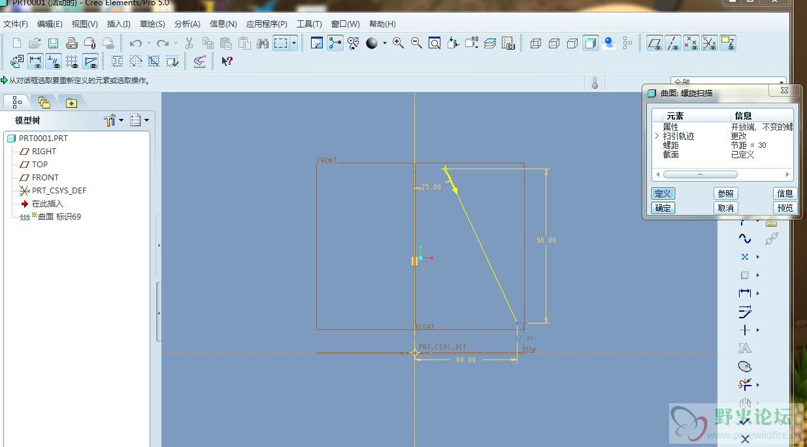Select the Spline tool in sketcher toolbar
Image resolution: width=807 pixels, height=447 pixels.
pyautogui.click(x=744, y=239)
